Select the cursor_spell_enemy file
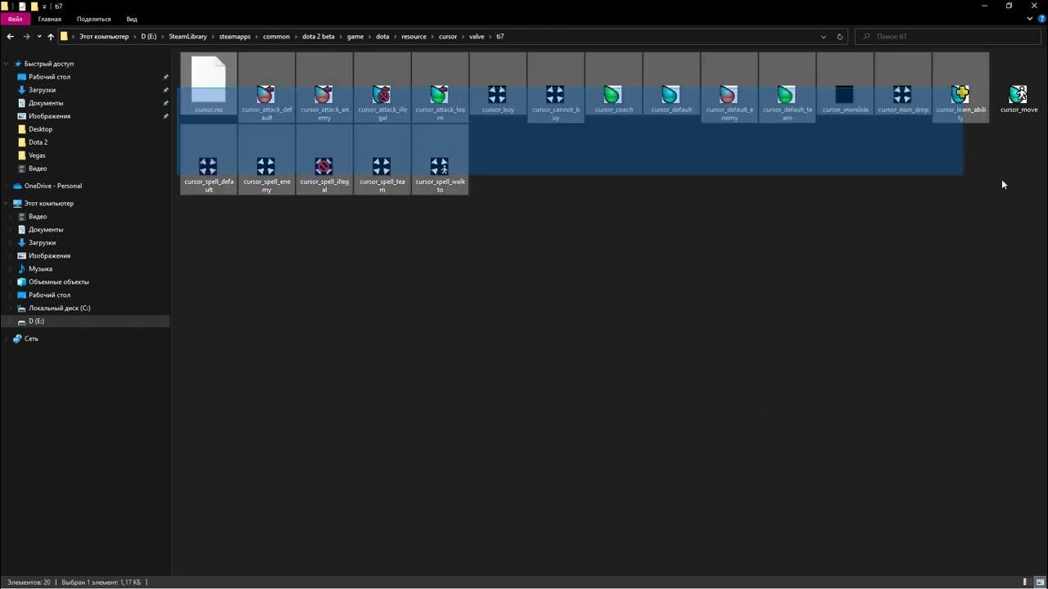 (266, 160)
